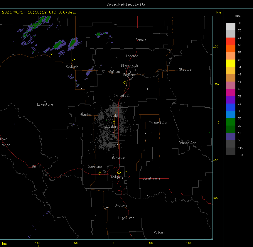Click the Blackfalds city label

click(x=129, y=65)
